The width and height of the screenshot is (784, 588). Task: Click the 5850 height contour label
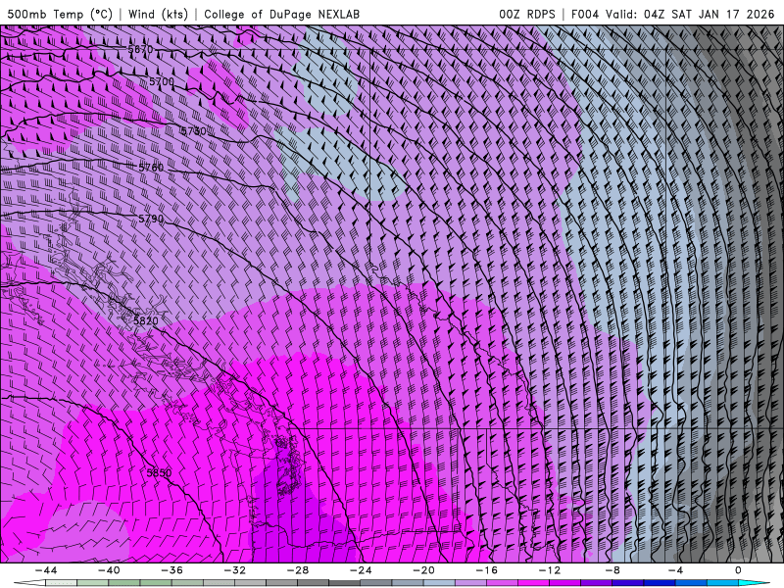tap(159, 472)
